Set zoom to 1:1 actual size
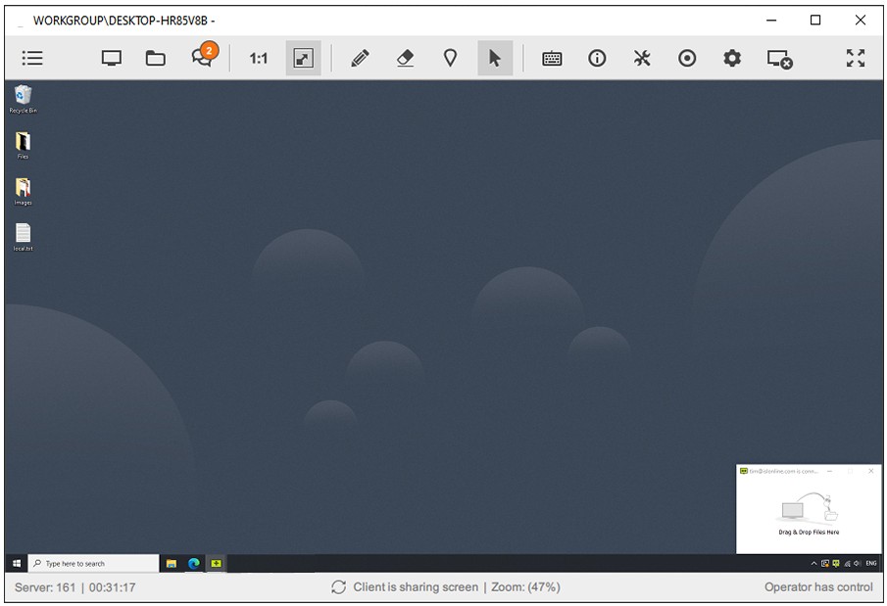This screenshot has height=606, width=887. coord(258,59)
